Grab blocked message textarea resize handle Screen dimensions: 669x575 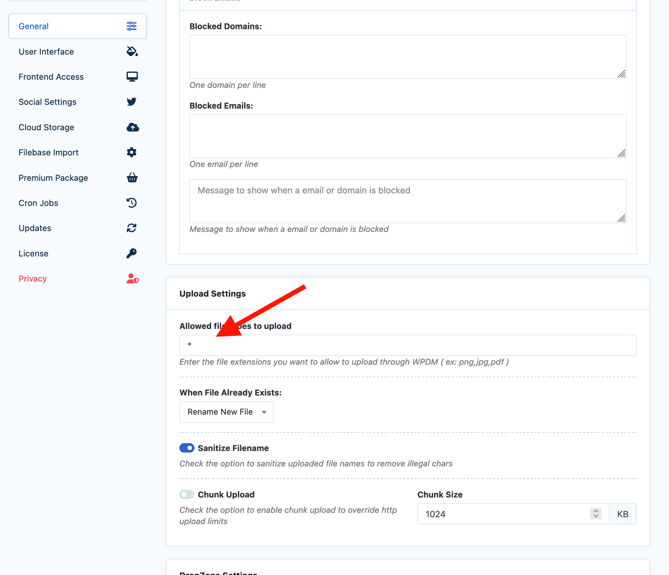point(622,218)
